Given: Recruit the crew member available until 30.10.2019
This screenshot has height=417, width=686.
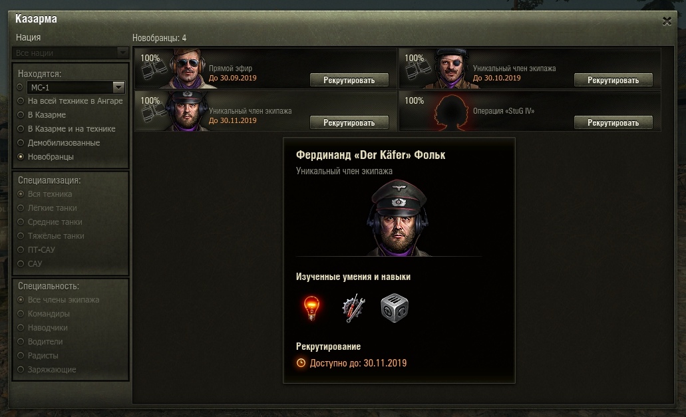Looking at the screenshot, I should click(613, 80).
